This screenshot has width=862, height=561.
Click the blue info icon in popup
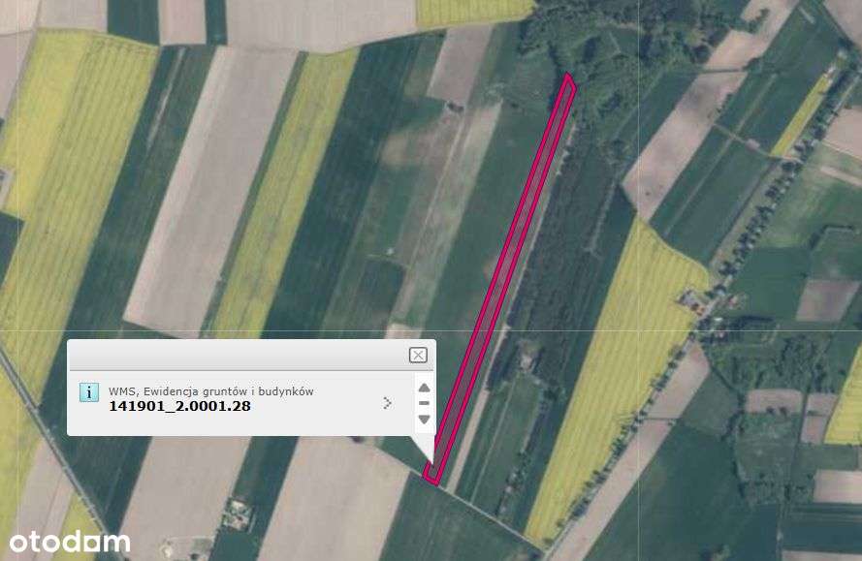pos(89,392)
